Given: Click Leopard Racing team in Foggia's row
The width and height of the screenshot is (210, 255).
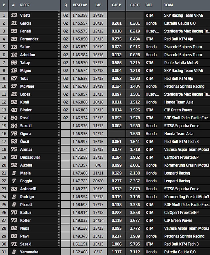Looking at the screenshot, I should click(x=177, y=181).
